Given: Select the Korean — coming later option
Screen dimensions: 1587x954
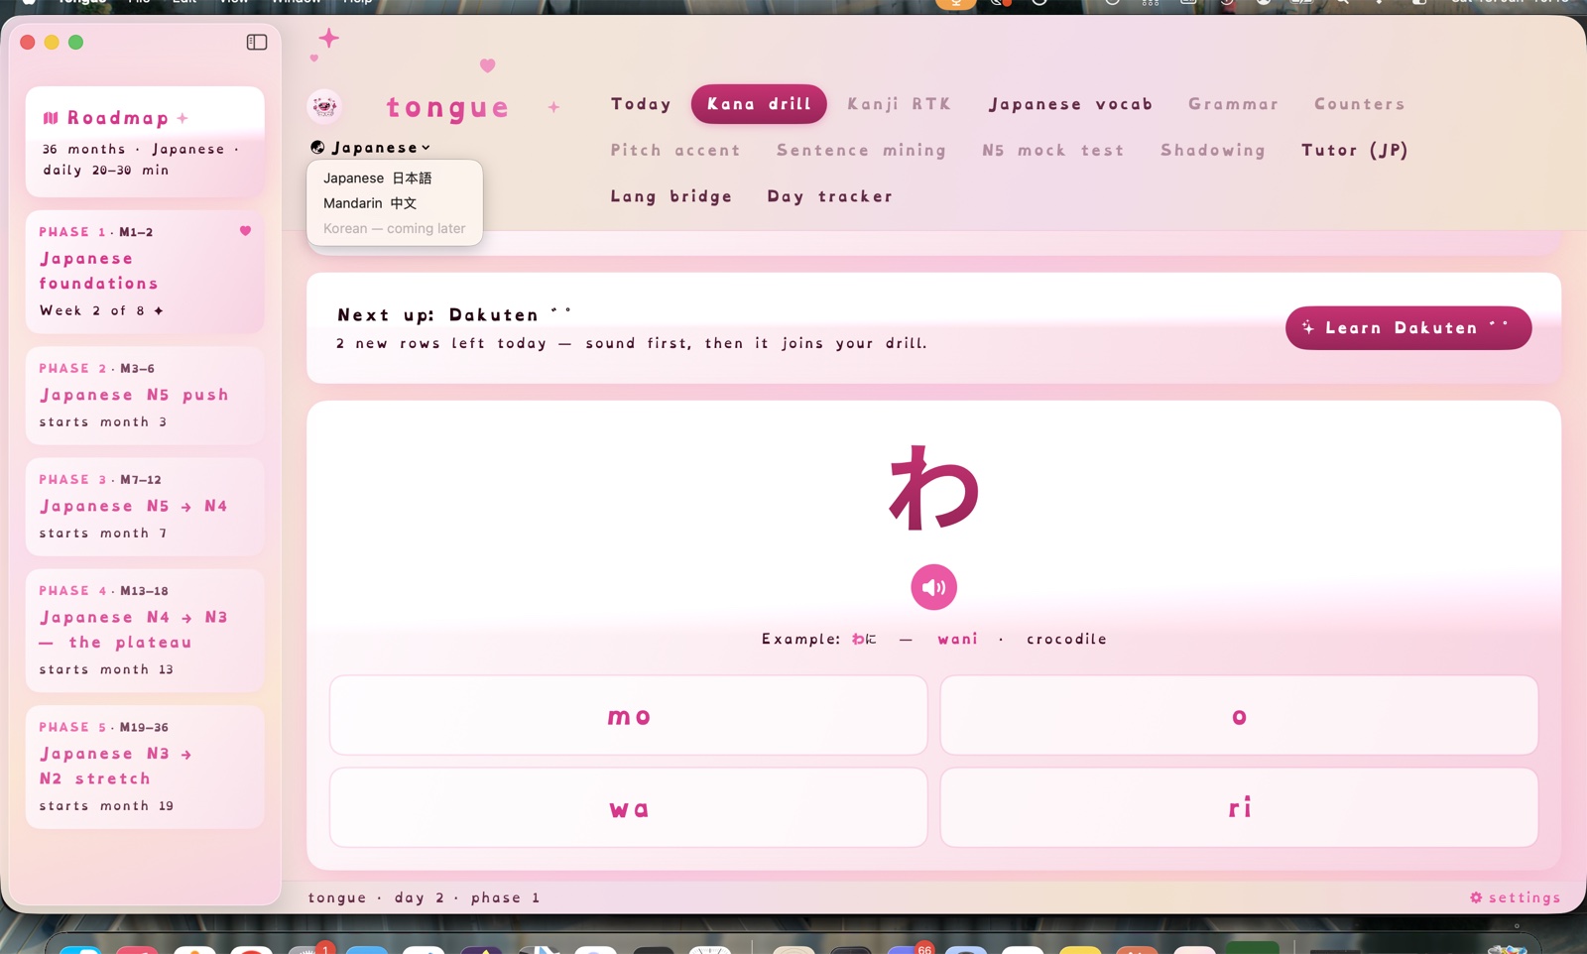Looking at the screenshot, I should point(394,228).
